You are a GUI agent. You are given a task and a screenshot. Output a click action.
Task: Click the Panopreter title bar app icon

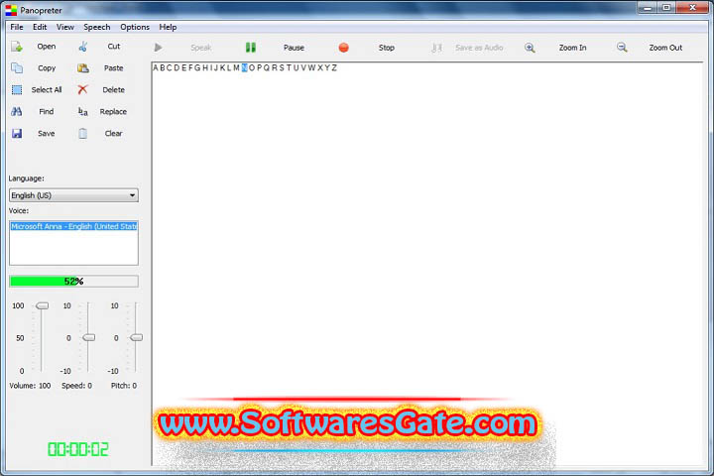tap(11, 10)
